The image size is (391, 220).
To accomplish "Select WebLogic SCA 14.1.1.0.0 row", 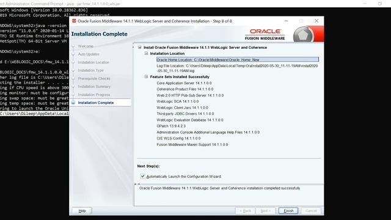I will (178, 101).
